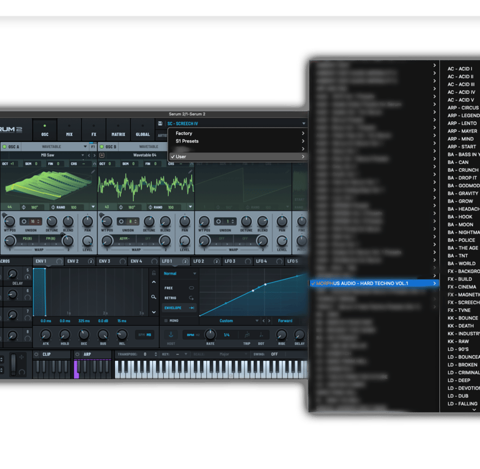The height and width of the screenshot is (469, 480).
Task: Select the AC - ACID I preset
Action: click(x=460, y=69)
